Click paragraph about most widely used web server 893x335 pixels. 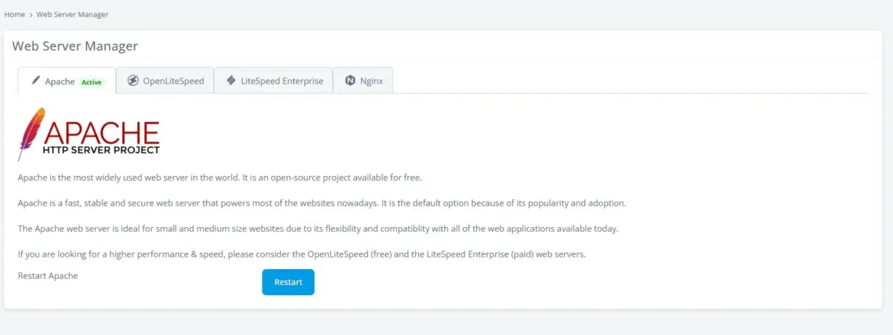click(219, 178)
